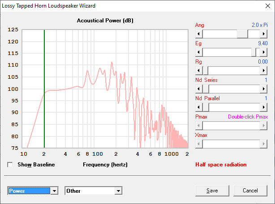Viewport: 275px width, 204px height.
Task: Decrease the Ang value with its left arrow
Action: [199, 34]
